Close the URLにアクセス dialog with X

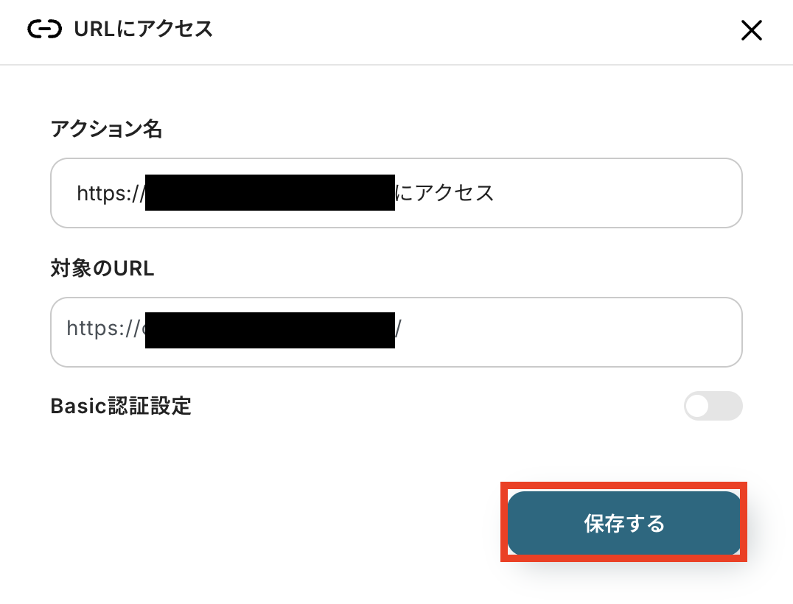click(751, 30)
